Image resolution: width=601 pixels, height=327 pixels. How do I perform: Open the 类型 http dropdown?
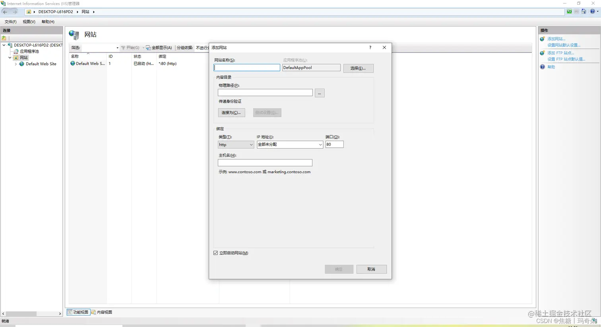[236, 145]
